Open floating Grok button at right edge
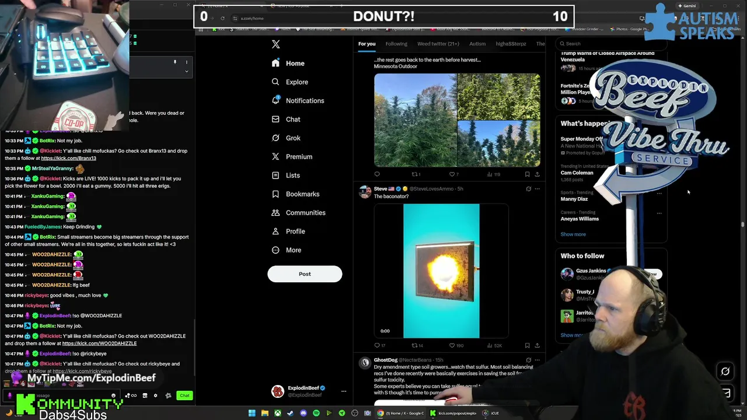This screenshot has width=747, height=420. (x=725, y=371)
